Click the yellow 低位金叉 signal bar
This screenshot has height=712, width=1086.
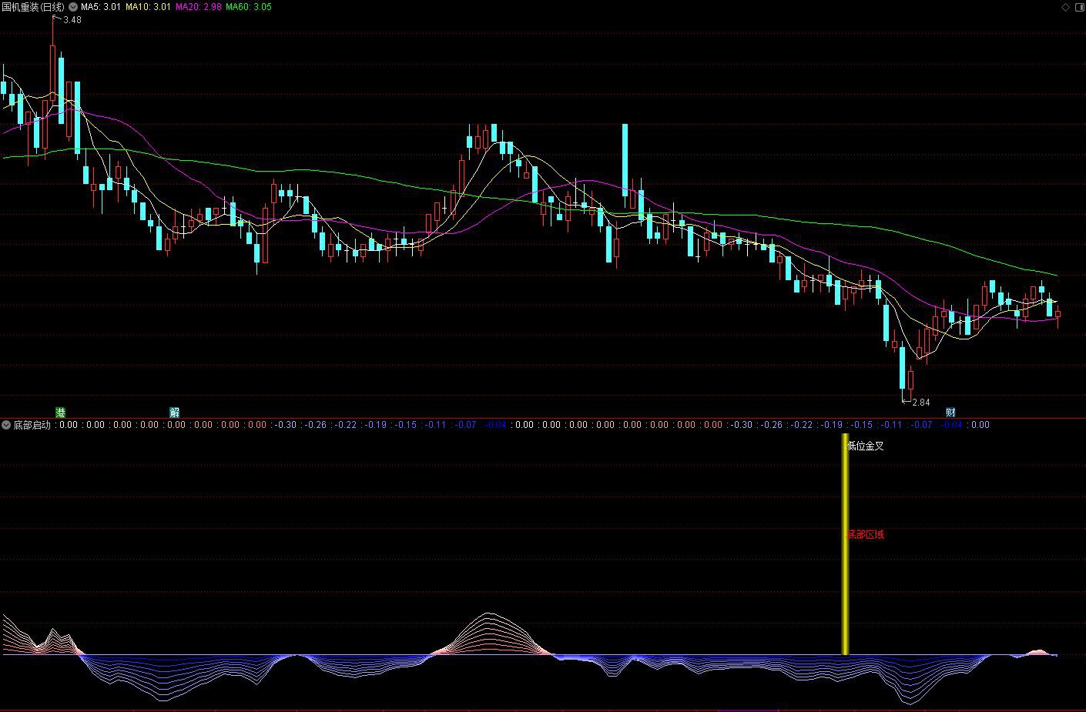click(845, 544)
